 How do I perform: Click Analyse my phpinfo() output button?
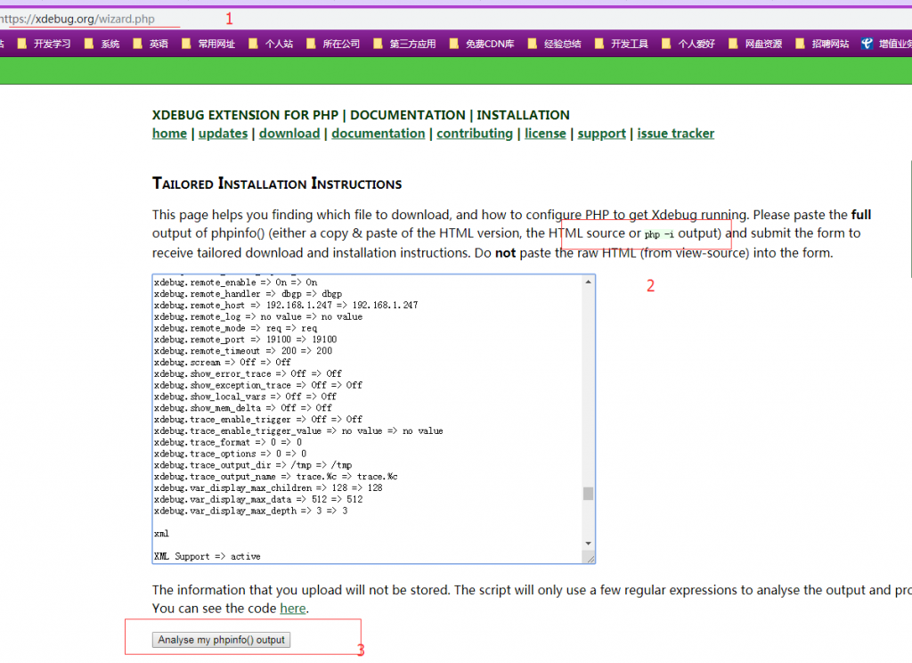[221, 640]
